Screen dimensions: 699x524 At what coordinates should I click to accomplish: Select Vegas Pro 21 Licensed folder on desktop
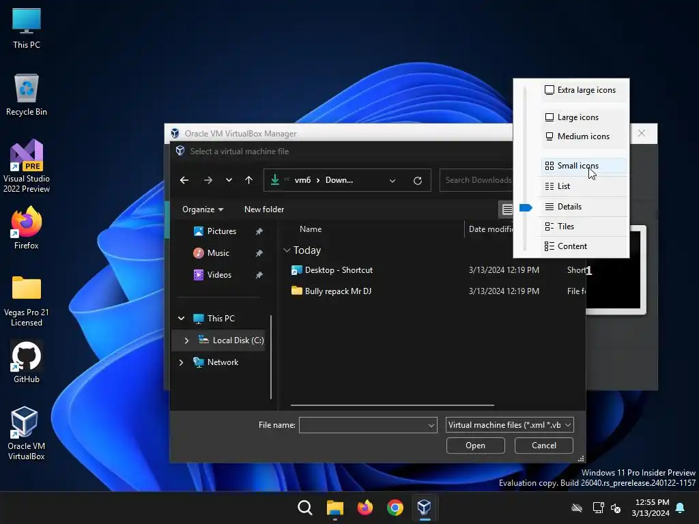[x=27, y=301]
